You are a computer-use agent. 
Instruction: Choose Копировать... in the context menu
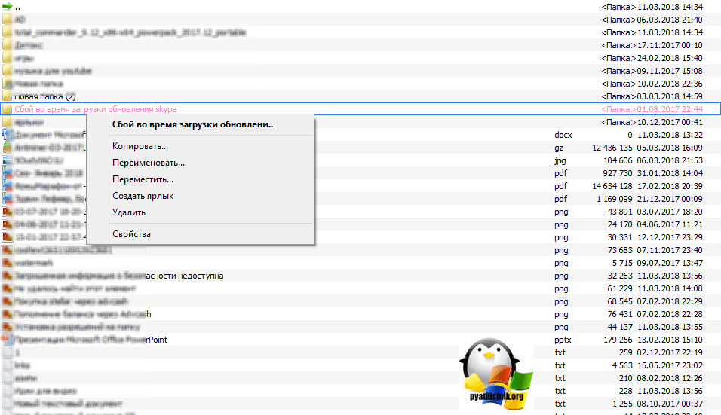140,146
